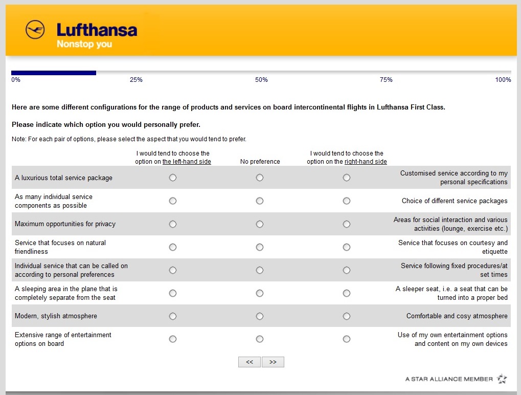
Task: Go back to the previous survey page
Action: (x=250, y=362)
